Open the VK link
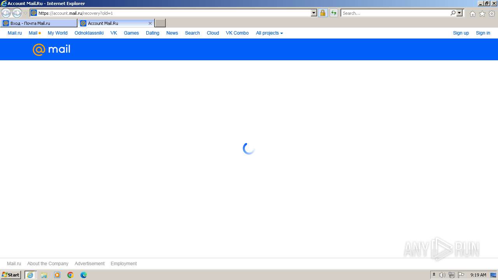The image size is (498, 280). (114, 33)
